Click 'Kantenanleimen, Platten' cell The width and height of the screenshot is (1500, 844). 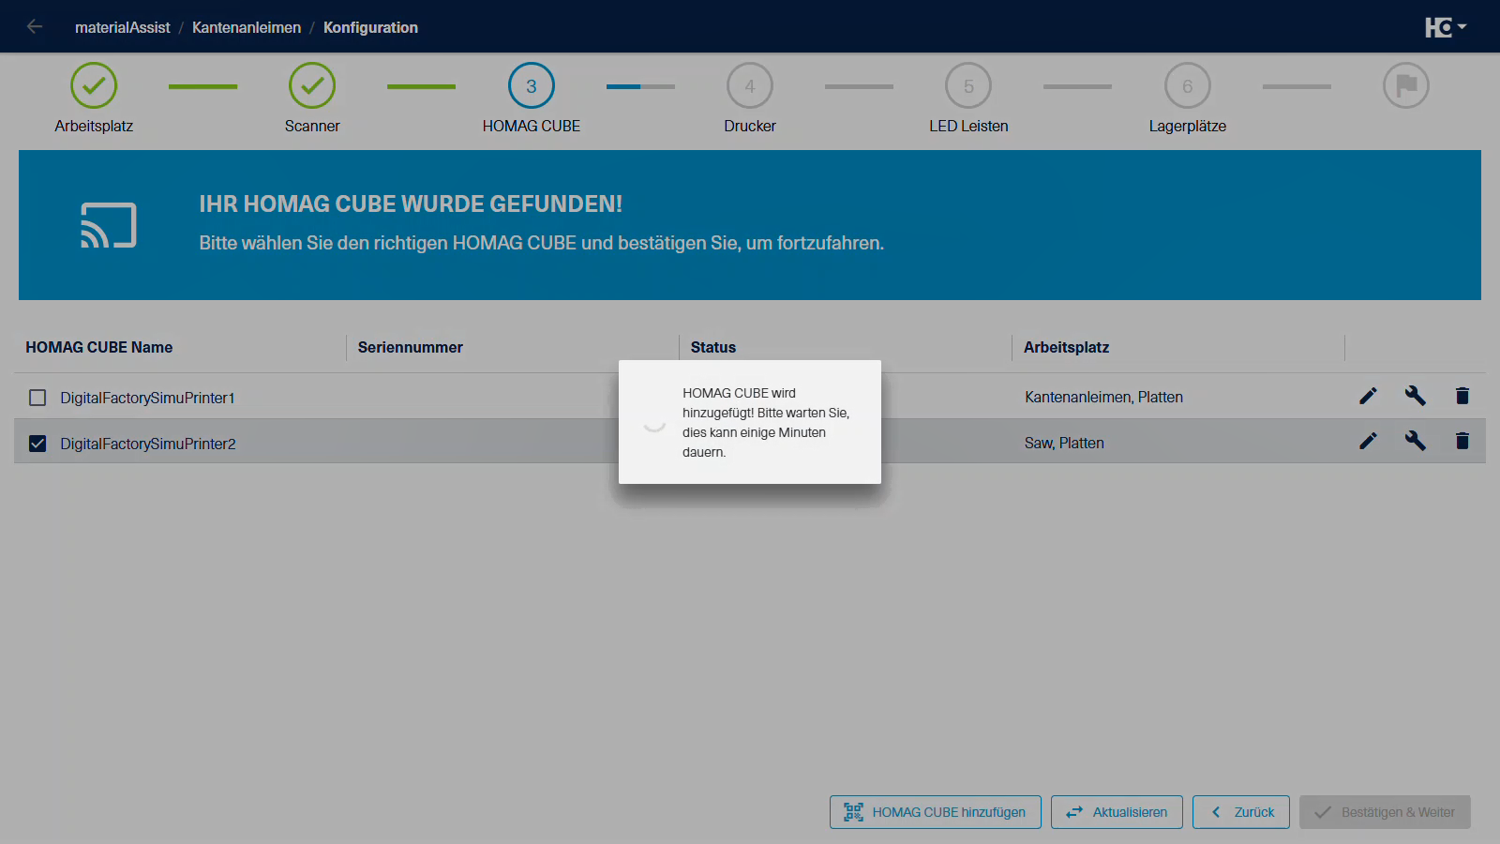click(x=1104, y=397)
